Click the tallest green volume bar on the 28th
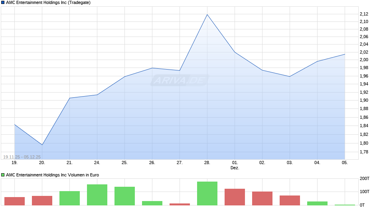 (x=207, y=194)
